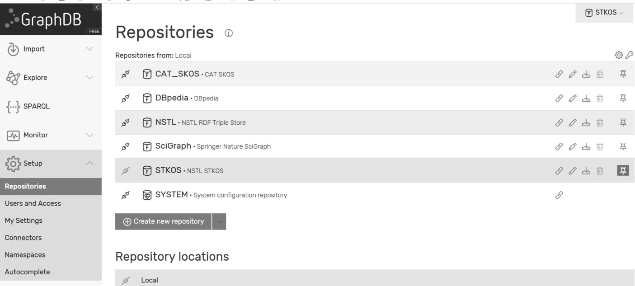Edit the DBpedia repository
Viewport: 635px width, 286px height.
click(573, 98)
